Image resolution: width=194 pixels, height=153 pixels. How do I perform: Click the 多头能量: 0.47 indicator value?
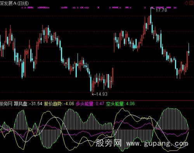click(90, 104)
